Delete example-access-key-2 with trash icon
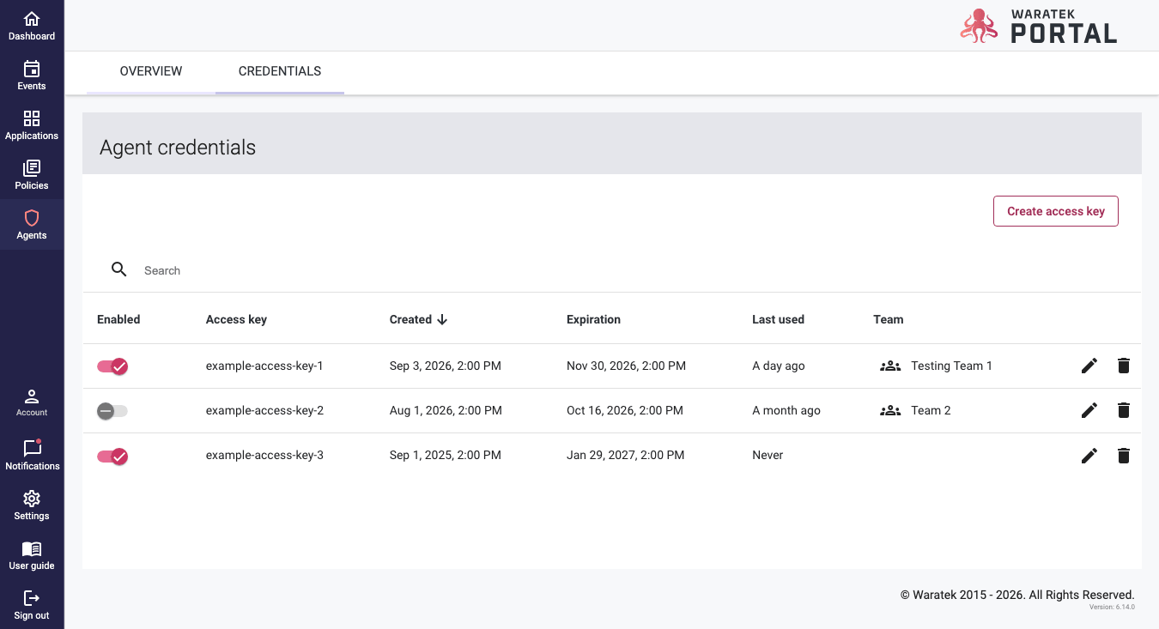Viewport: 1159px width, 629px height. 1124,410
